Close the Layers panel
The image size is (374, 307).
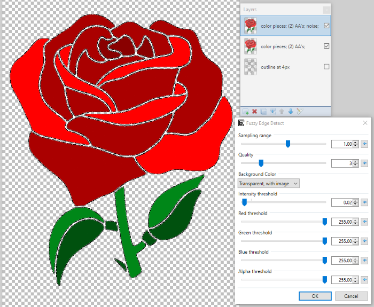pyautogui.click(x=326, y=10)
